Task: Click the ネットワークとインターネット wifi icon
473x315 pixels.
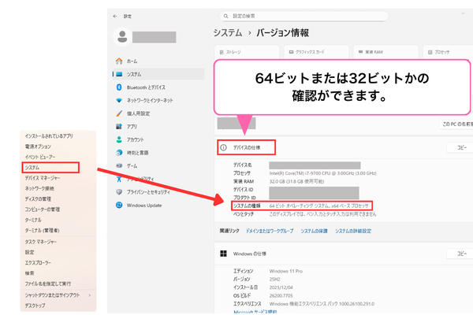Action: (119, 100)
